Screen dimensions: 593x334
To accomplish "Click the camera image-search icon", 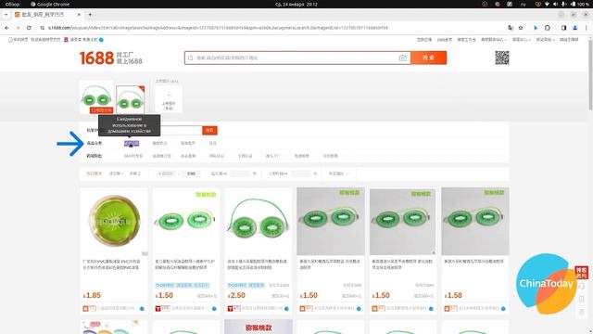I will click(402, 58).
